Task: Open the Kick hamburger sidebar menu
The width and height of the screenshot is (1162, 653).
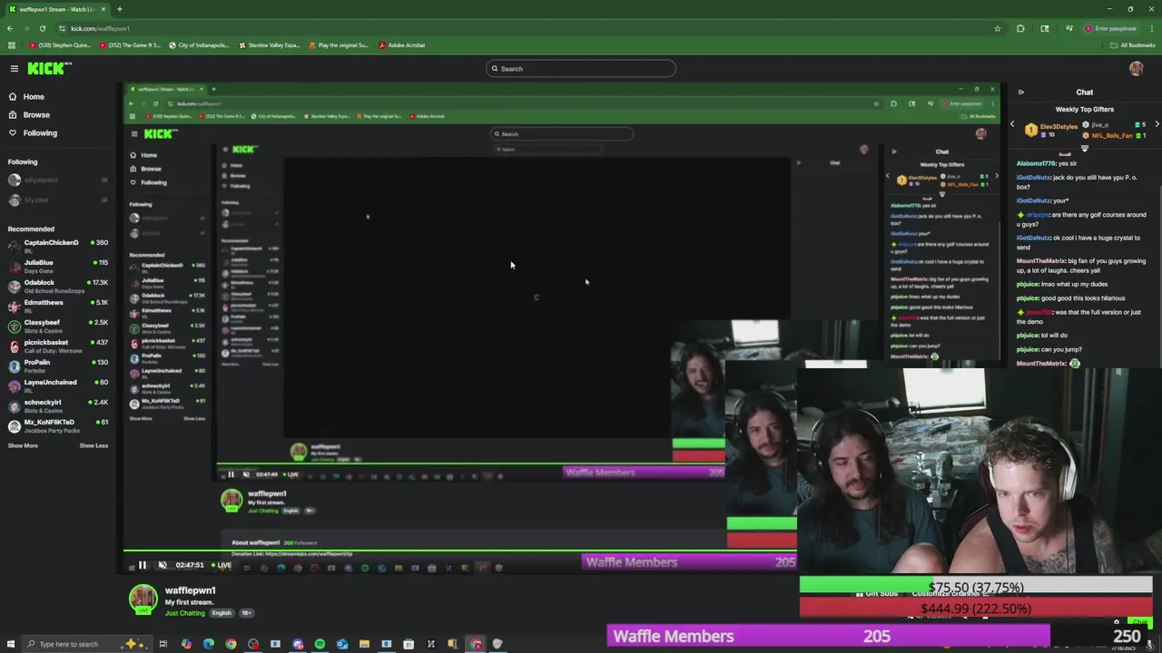Action: tap(14, 69)
